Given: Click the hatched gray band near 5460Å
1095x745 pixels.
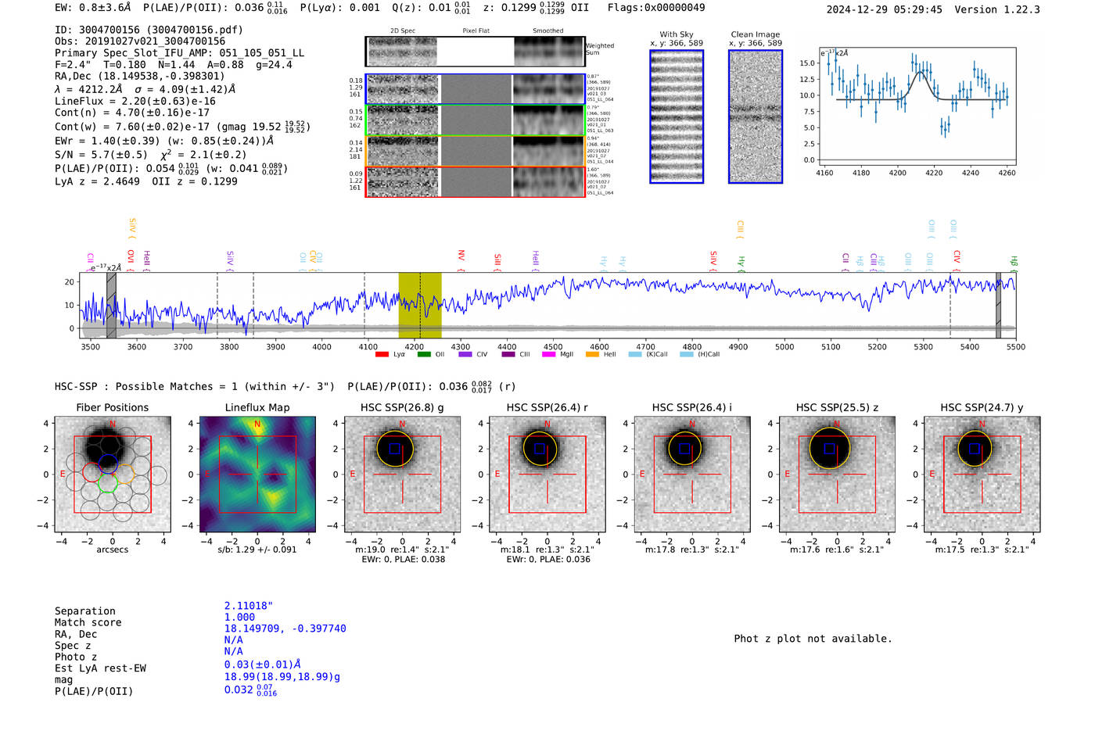Looking at the screenshot, I should pos(998,305).
